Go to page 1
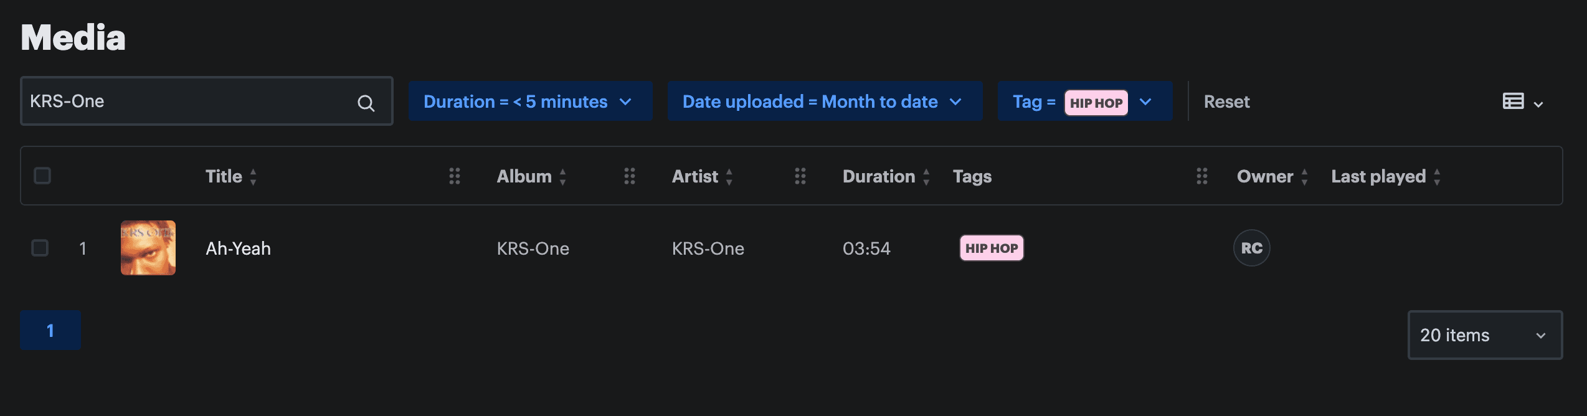 tap(50, 330)
